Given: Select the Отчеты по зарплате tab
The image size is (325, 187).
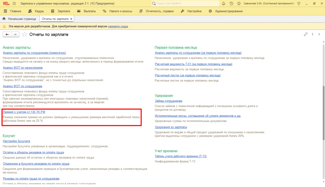Looking at the screenshot, I should click(55, 19).
